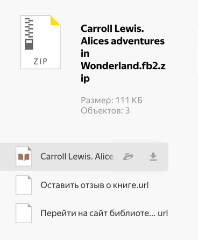
Task: Click the large ZIP archive icon
Action: [x=40, y=42]
